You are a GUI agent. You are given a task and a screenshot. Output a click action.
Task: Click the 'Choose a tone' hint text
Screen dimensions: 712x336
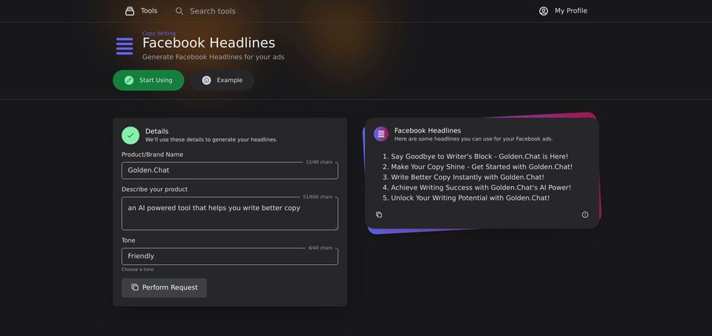pos(138,269)
